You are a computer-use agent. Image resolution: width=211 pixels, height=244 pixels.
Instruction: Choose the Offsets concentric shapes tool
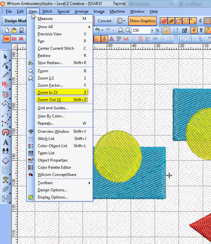(6, 170)
